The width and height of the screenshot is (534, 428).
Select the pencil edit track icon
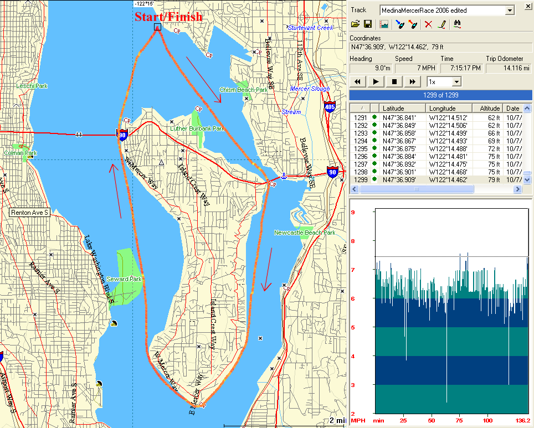coord(441,24)
